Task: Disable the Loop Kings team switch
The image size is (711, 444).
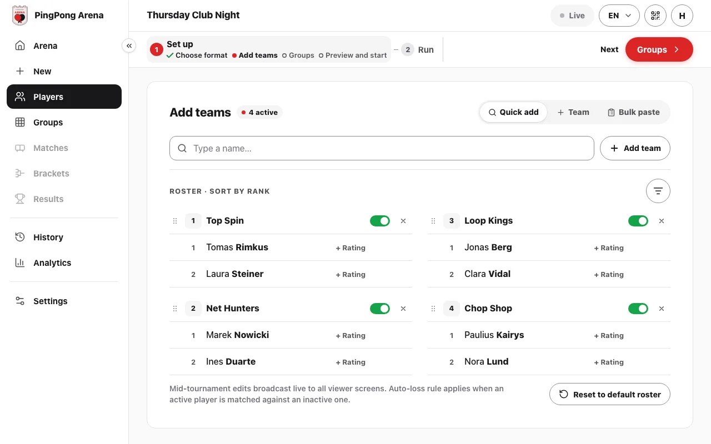Action: click(x=638, y=221)
